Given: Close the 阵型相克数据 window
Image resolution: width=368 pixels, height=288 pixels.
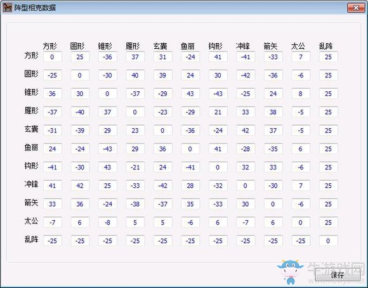Looking at the screenshot, I should tap(356, 8).
